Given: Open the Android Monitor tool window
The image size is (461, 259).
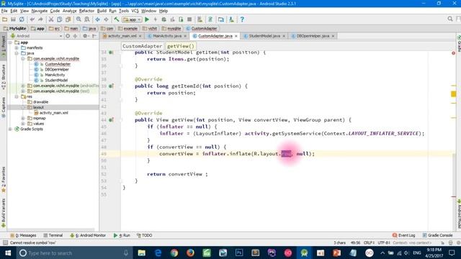Looking at the screenshot, I should (x=88, y=235).
